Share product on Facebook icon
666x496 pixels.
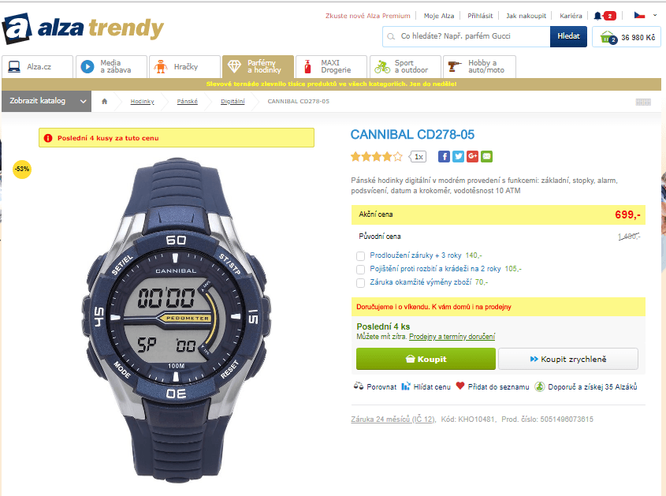[x=444, y=156]
